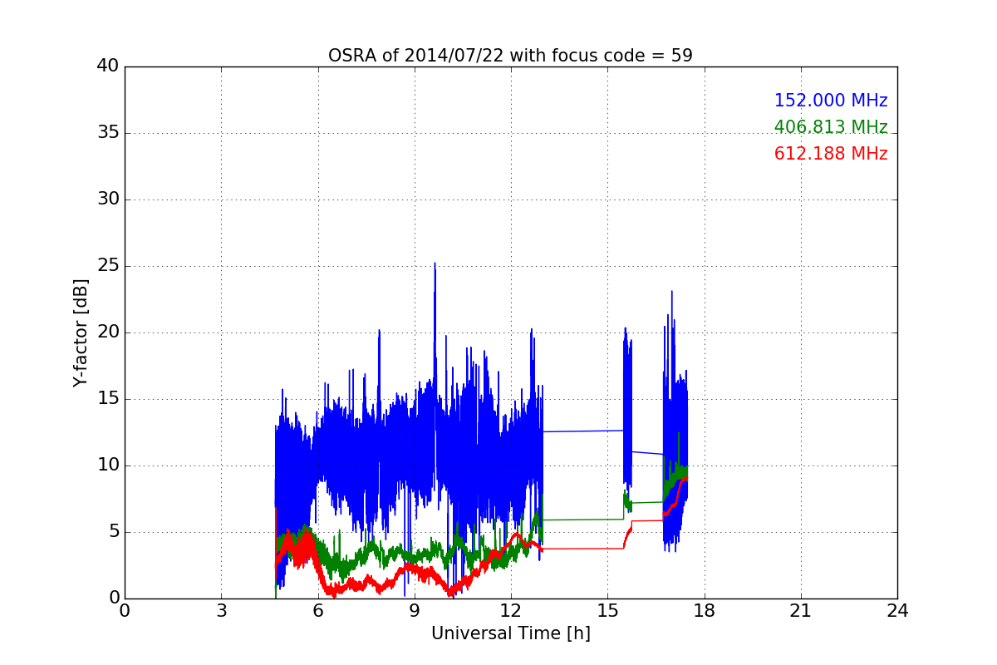Click y-axis tick label 10
Viewport: 997px width, 665px height.
click(108, 465)
